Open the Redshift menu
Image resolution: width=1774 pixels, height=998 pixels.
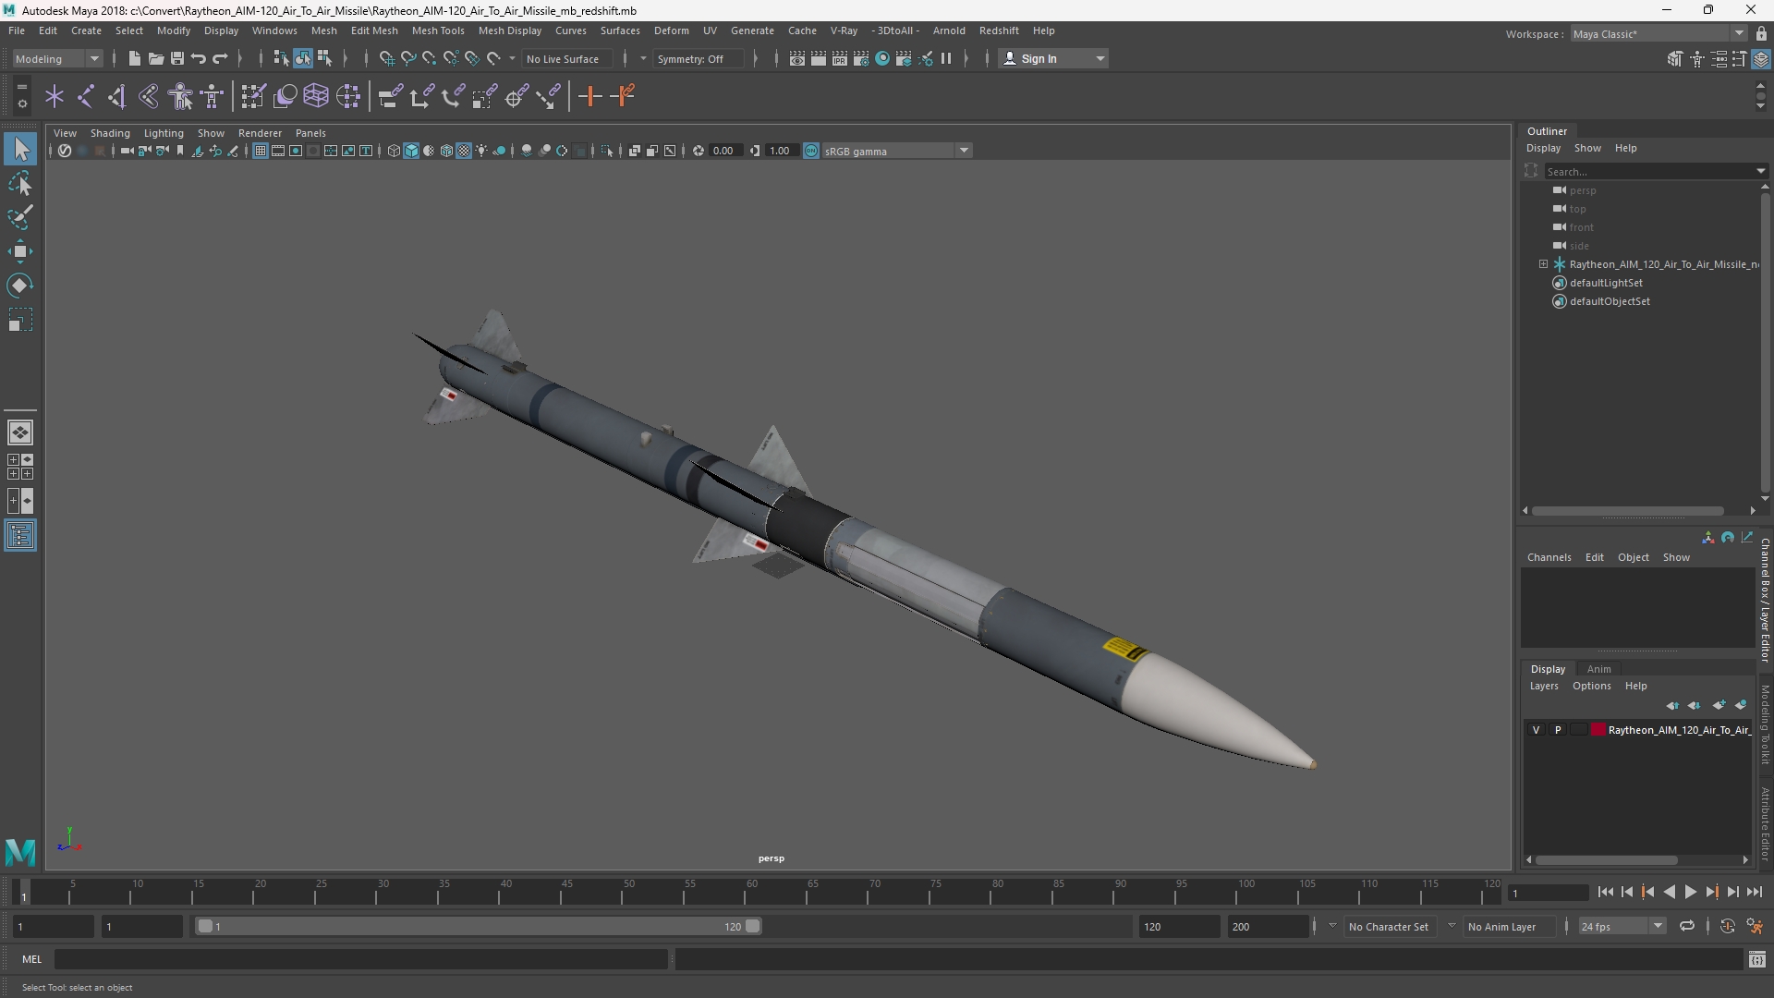coord(999,30)
